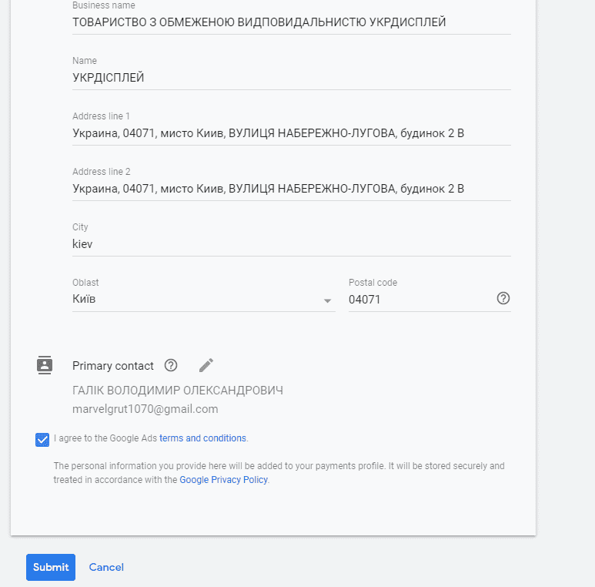
Task: Focus the Name field containing УКРДІСПЛЕЙ
Action: pos(292,78)
